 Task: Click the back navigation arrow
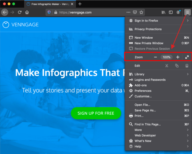click(x=4, y=12)
